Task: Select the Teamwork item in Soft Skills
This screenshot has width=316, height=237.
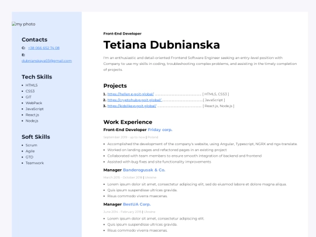Action: (x=35, y=163)
